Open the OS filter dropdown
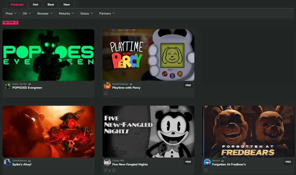 [x=27, y=13]
